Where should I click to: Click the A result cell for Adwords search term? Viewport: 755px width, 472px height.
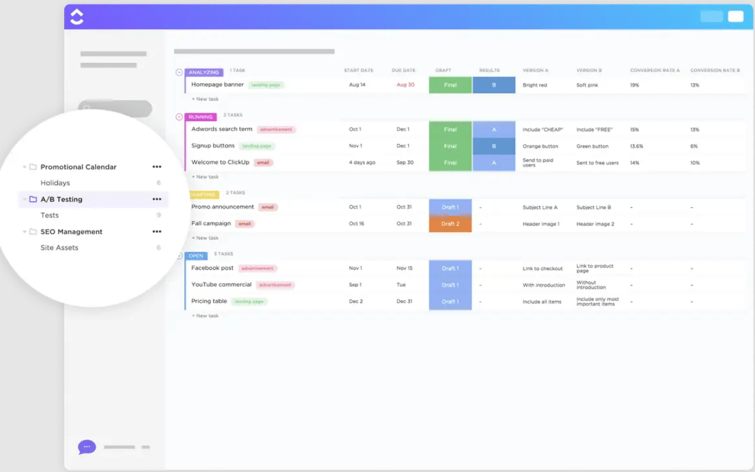coord(494,129)
